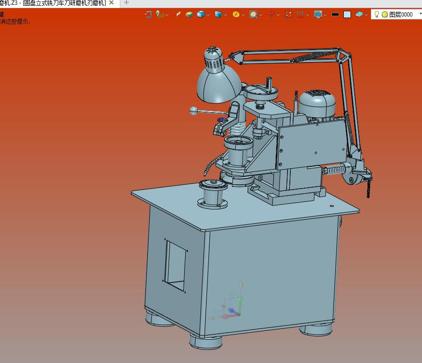The height and width of the screenshot is (363, 422).
Task: Expand the shaded cube display dropdown
Action: coord(208,15)
